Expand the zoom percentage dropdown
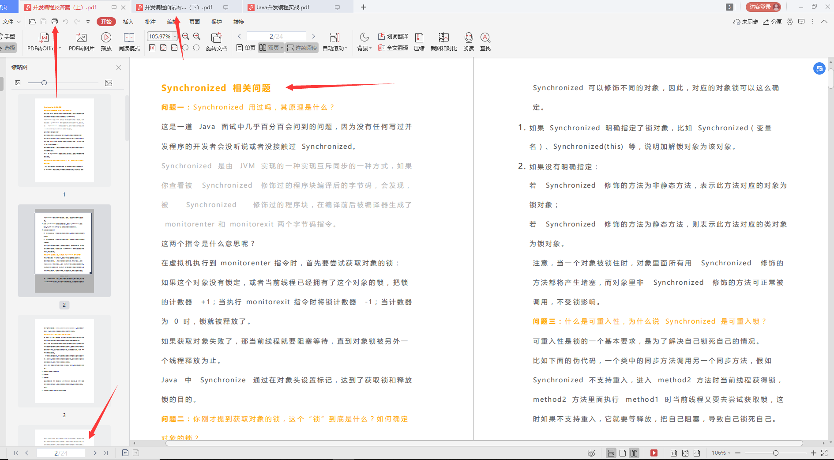This screenshot has height=460, width=834. point(174,36)
